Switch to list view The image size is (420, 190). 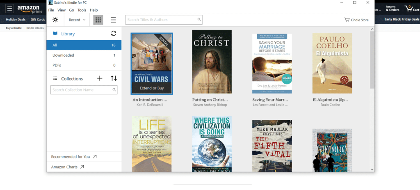coord(113,20)
